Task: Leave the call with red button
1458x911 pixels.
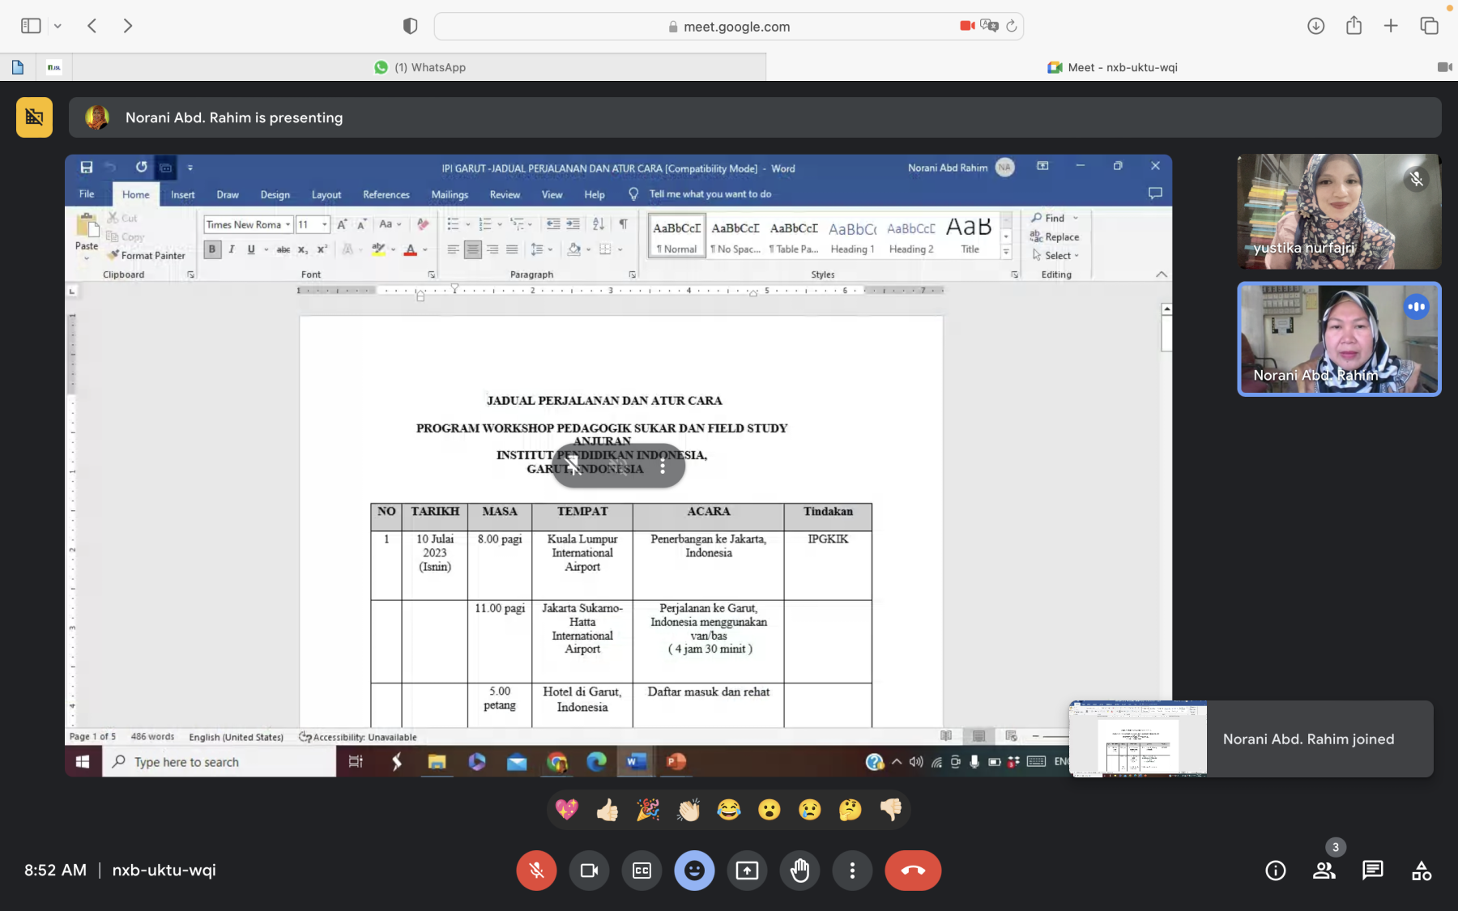Action: [913, 871]
